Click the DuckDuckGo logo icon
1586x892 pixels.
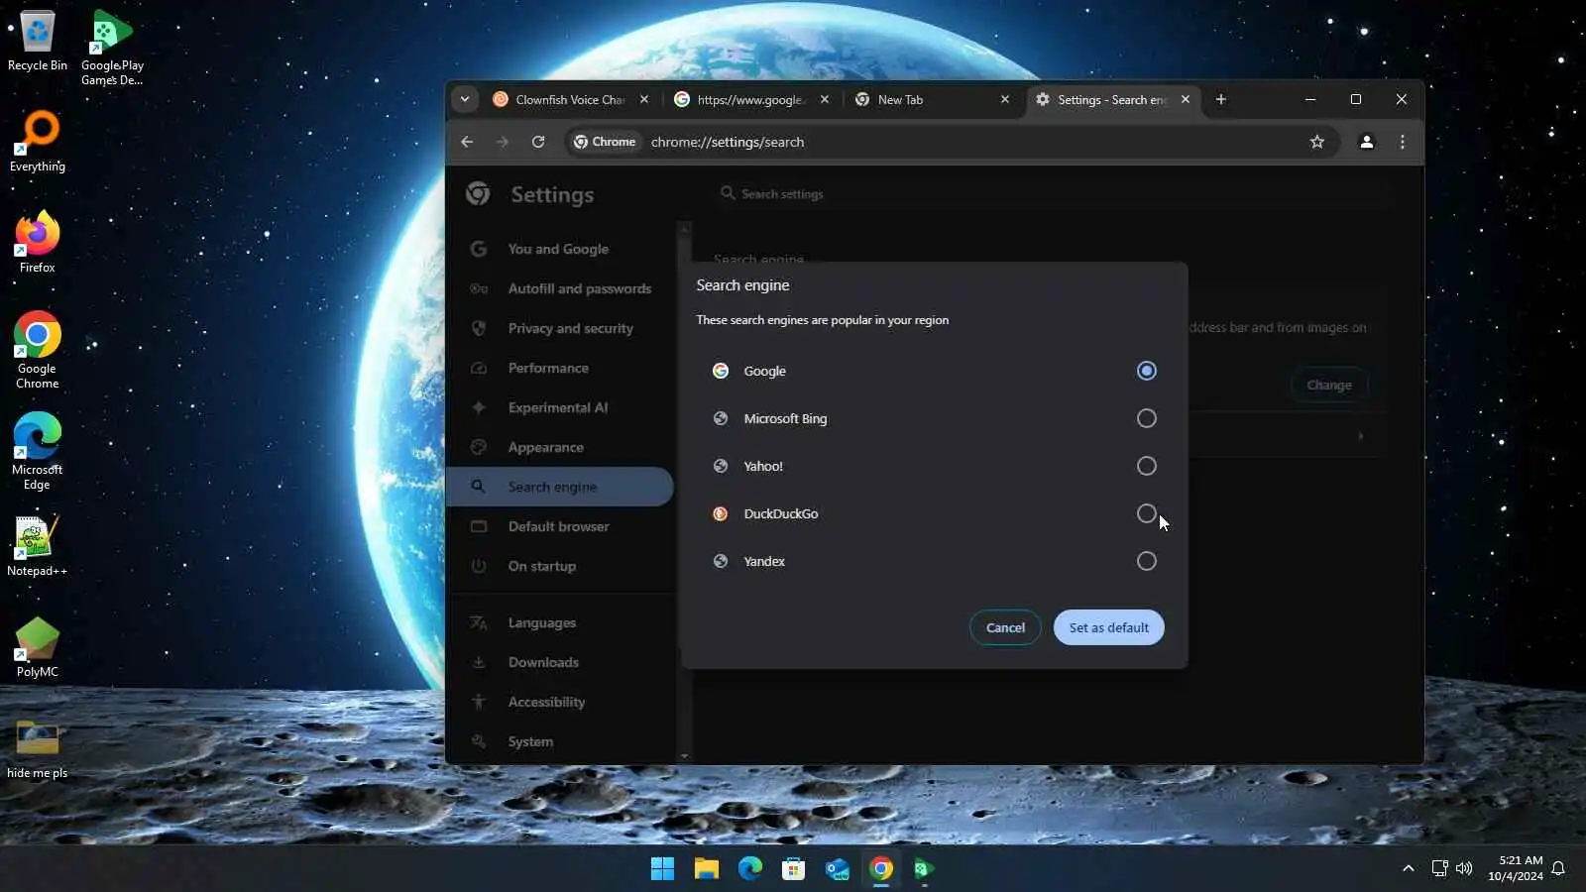721,513
